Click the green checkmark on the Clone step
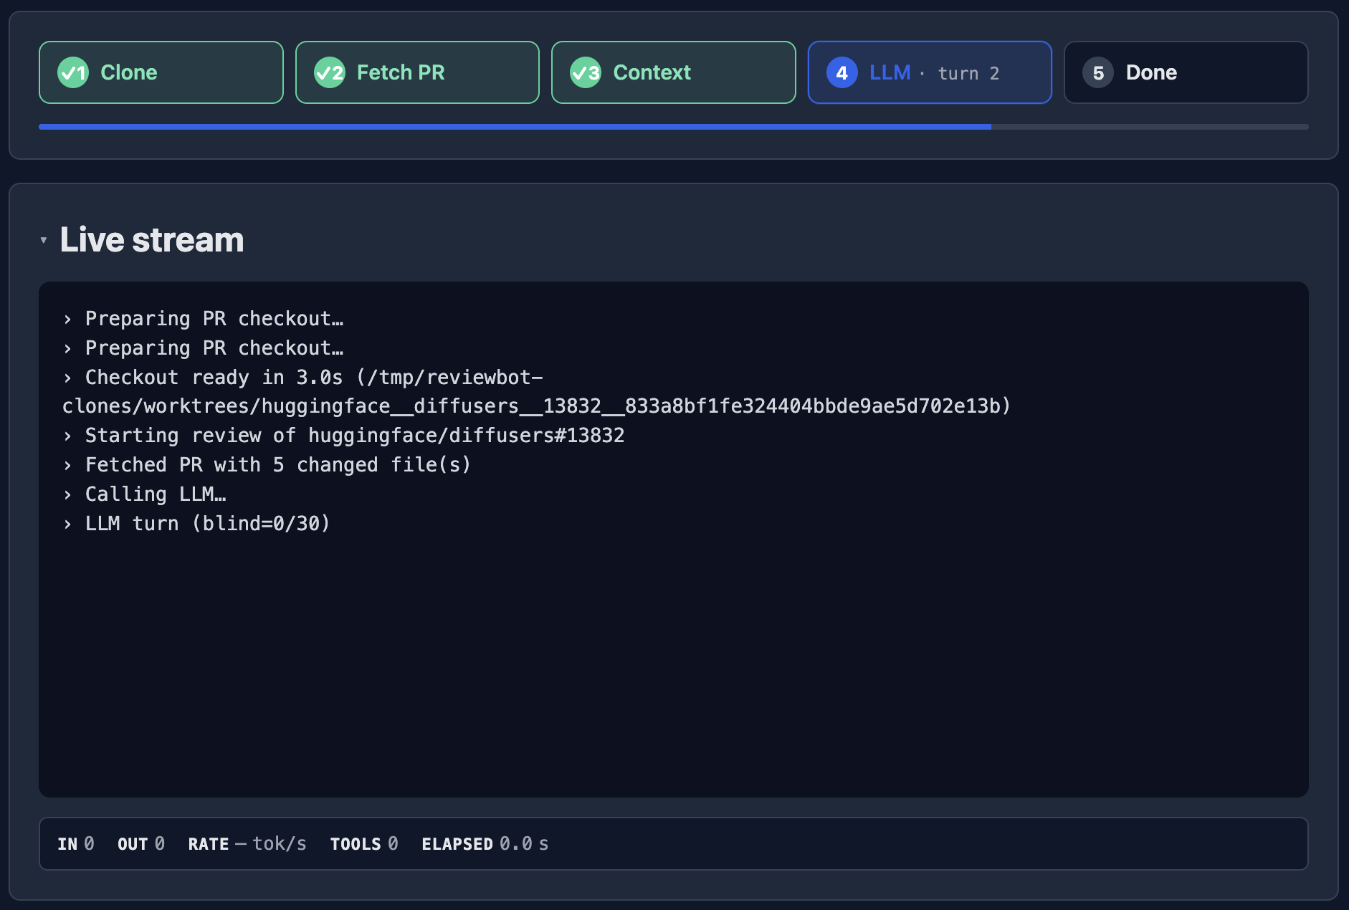 point(73,72)
